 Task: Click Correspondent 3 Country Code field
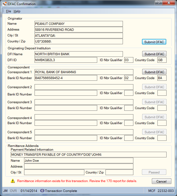pyautogui.click(x=162, y=108)
